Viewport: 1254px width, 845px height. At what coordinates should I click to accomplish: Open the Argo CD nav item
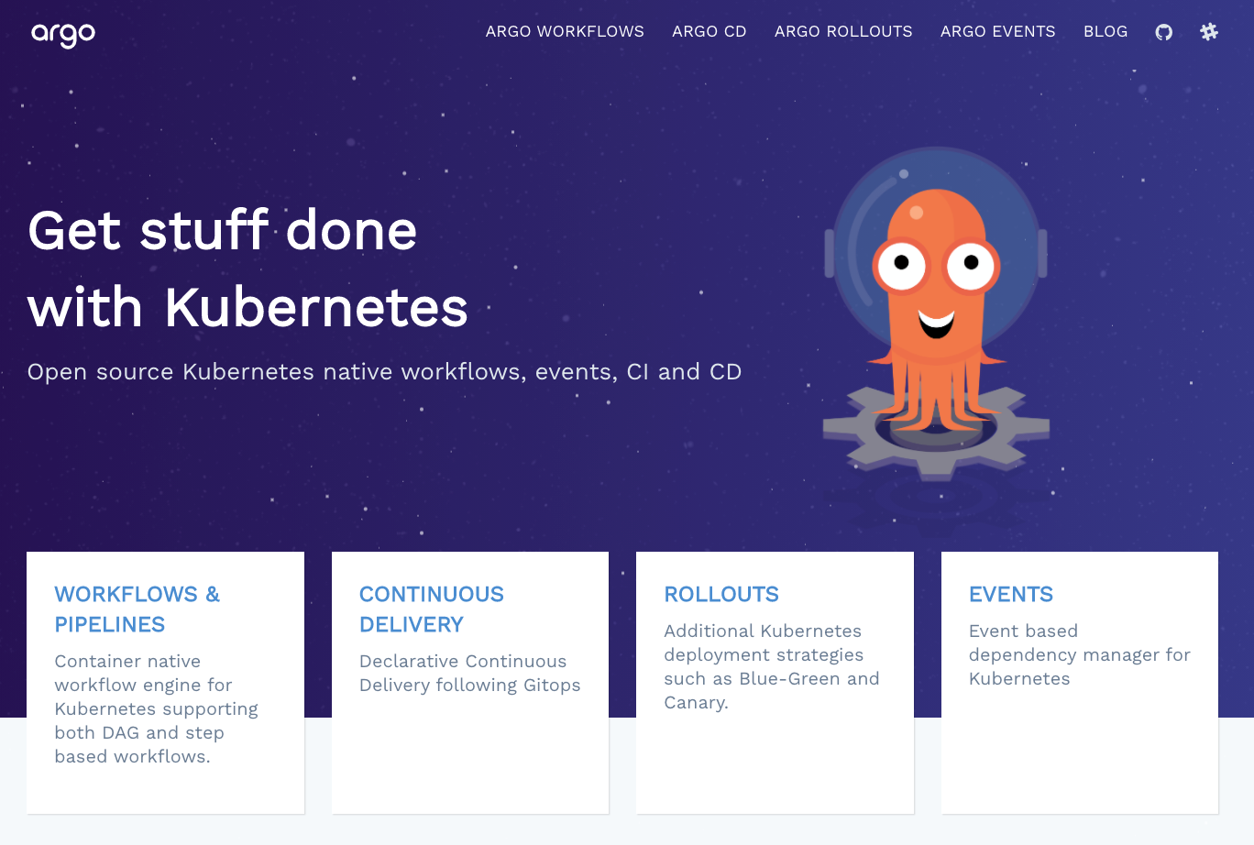click(x=709, y=31)
